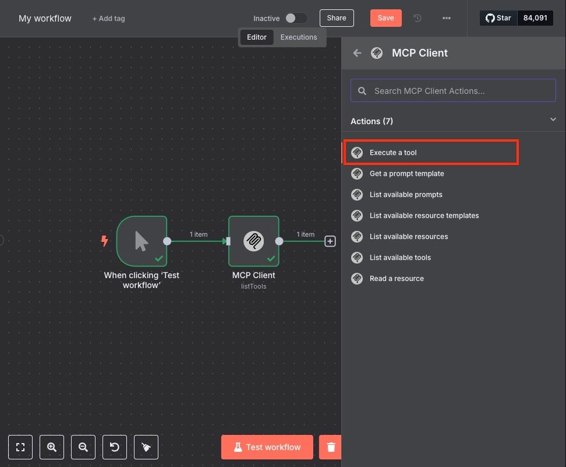Click the Share button
This screenshot has height=467, width=566.
[337, 18]
